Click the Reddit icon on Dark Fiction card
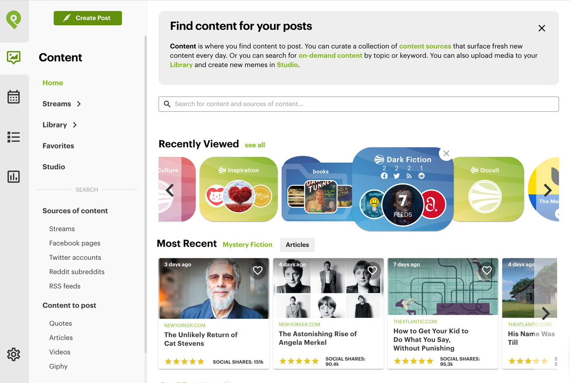This screenshot has width=570, height=383. click(422, 176)
